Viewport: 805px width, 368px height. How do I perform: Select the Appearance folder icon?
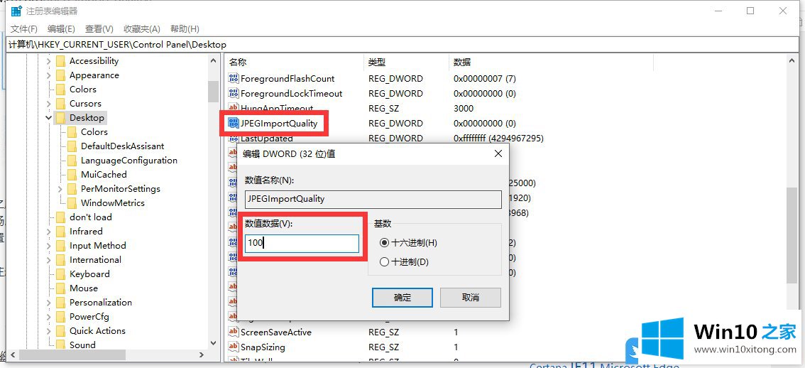[x=60, y=75]
